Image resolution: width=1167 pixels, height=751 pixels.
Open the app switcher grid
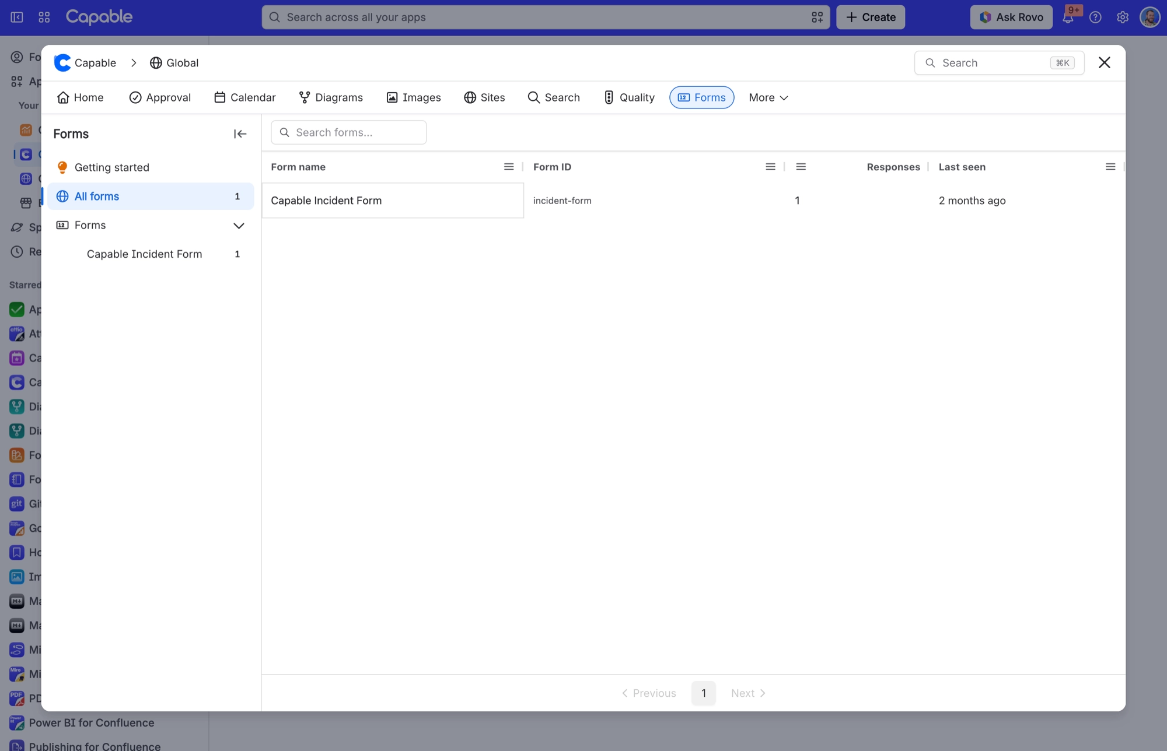[44, 17]
